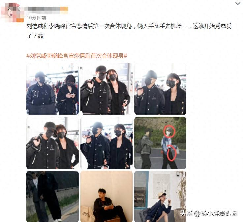This screenshot has height=222, width=243.
Task: Open photo of woman with hand on hip
Action: 52,143
